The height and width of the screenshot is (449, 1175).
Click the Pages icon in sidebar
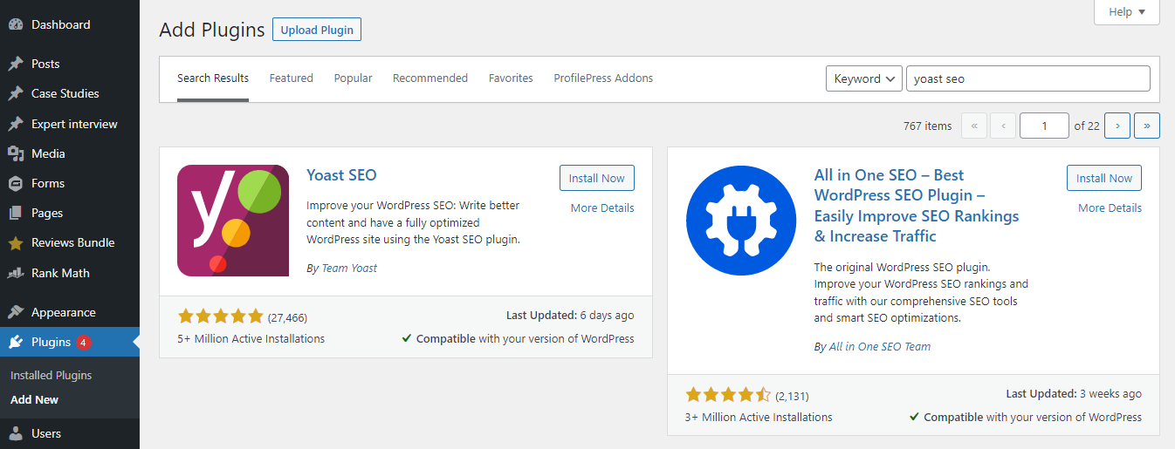pos(16,213)
